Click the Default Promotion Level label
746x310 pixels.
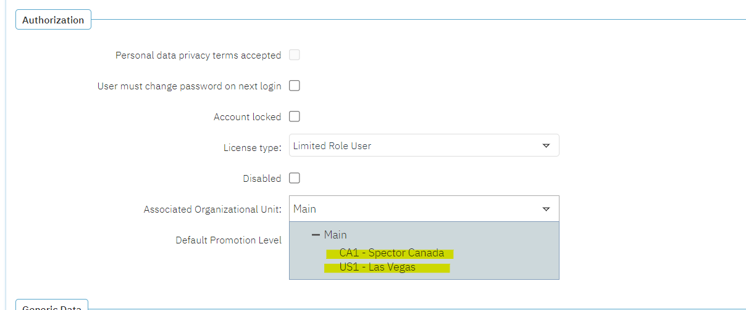pyautogui.click(x=228, y=240)
